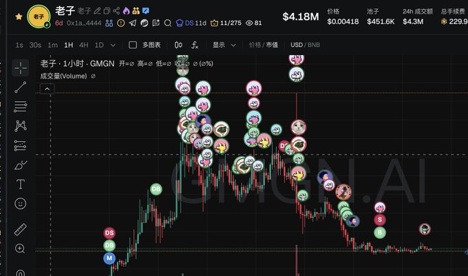Switch chart to 市值 market cap

(272, 45)
